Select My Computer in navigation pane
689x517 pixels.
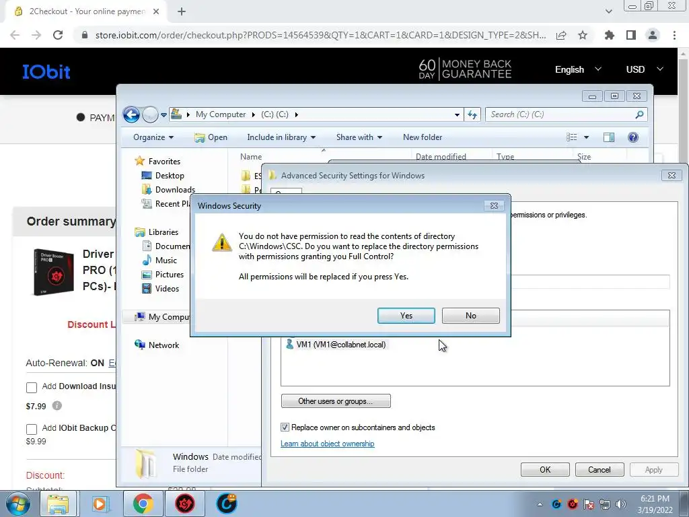[x=161, y=316]
